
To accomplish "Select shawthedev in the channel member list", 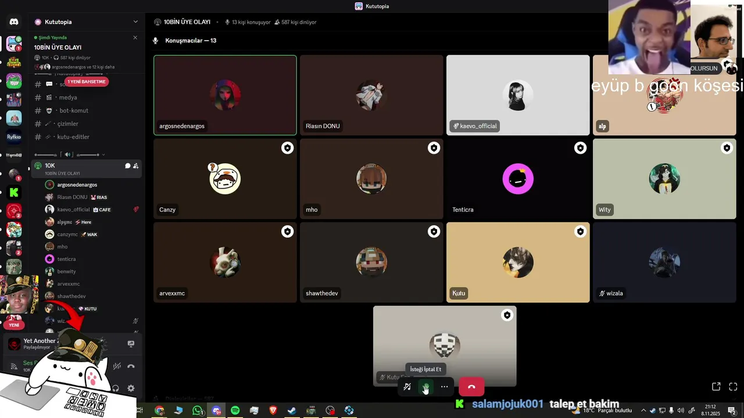I will [92, 296].
